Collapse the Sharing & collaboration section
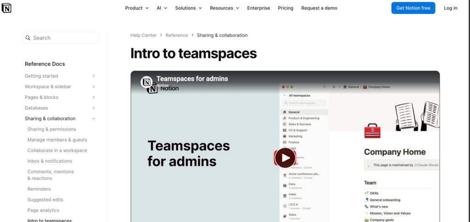This screenshot has width=470, height=222. tap(94, 119)
